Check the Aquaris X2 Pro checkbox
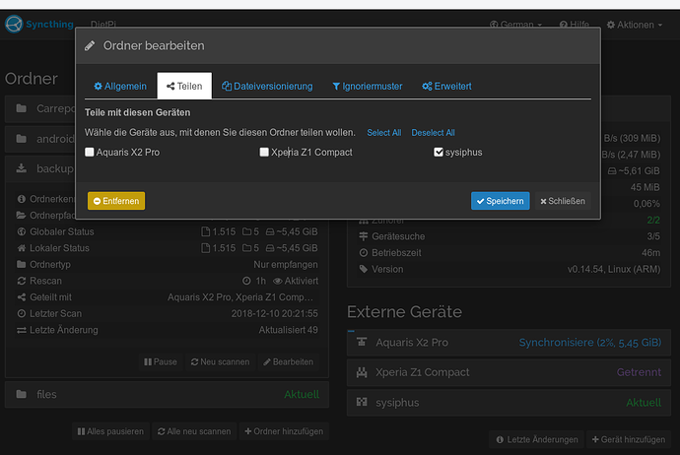Image resolution: width=680 pixels, height=455 pixels. point(90,152)
